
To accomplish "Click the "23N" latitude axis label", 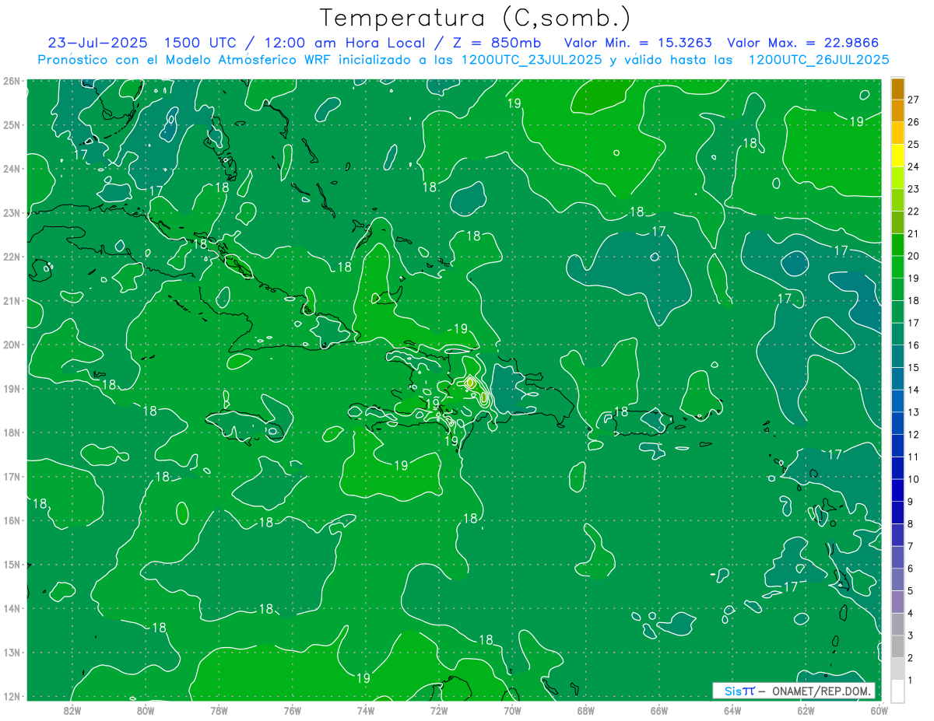I will point(12,212).
